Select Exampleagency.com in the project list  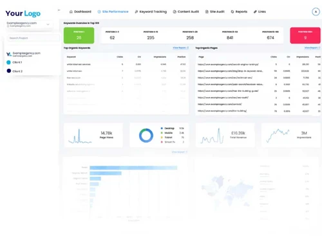(x=24, y=54)
